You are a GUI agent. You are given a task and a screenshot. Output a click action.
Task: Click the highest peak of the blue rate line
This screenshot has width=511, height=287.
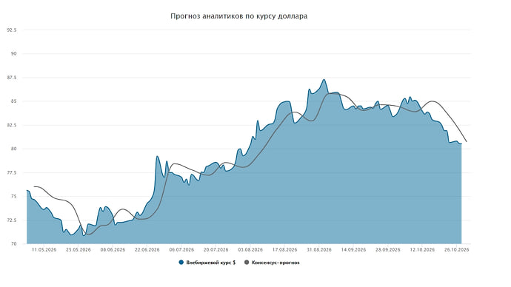[324, 79]
